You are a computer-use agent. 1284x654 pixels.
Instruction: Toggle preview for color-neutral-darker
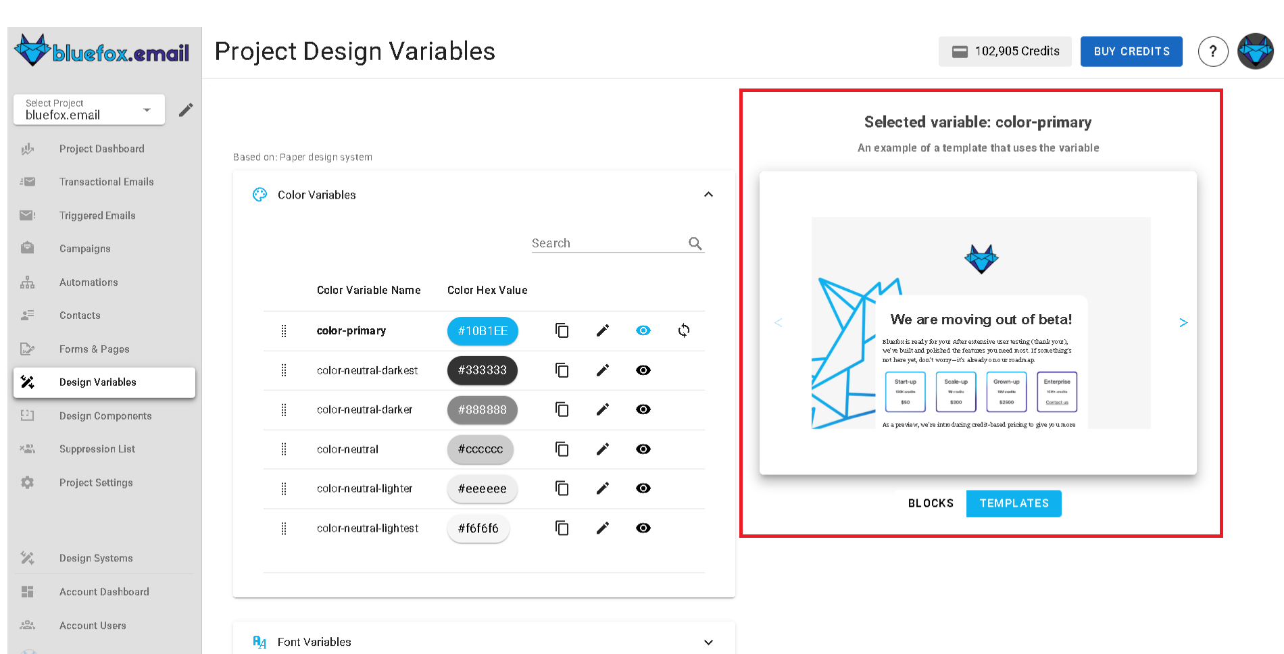[x=643, y=409]
